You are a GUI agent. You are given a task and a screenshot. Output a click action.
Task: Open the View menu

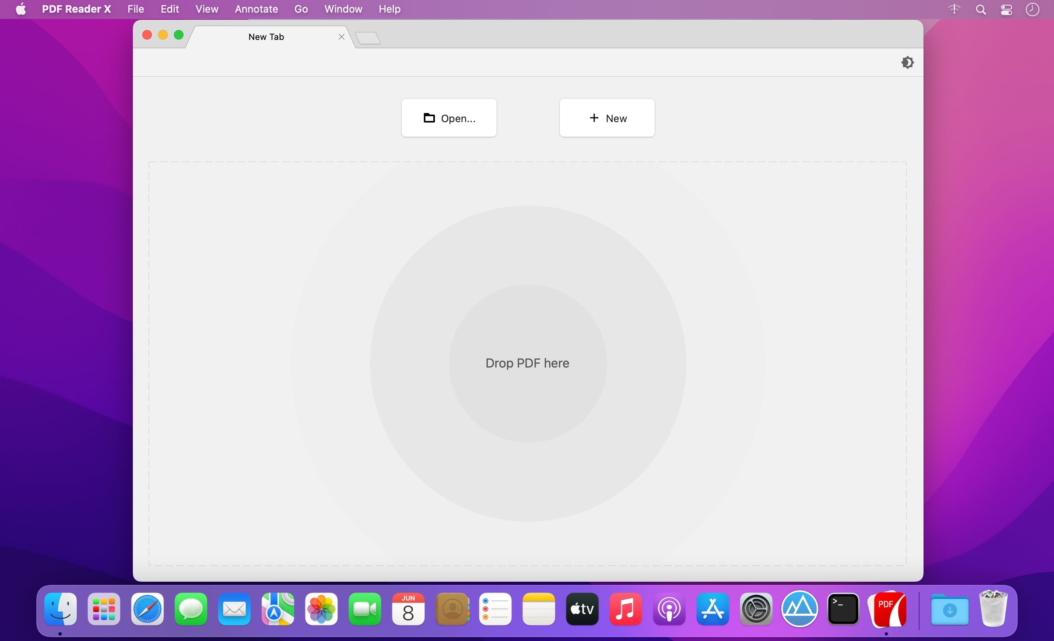[207, 9]
